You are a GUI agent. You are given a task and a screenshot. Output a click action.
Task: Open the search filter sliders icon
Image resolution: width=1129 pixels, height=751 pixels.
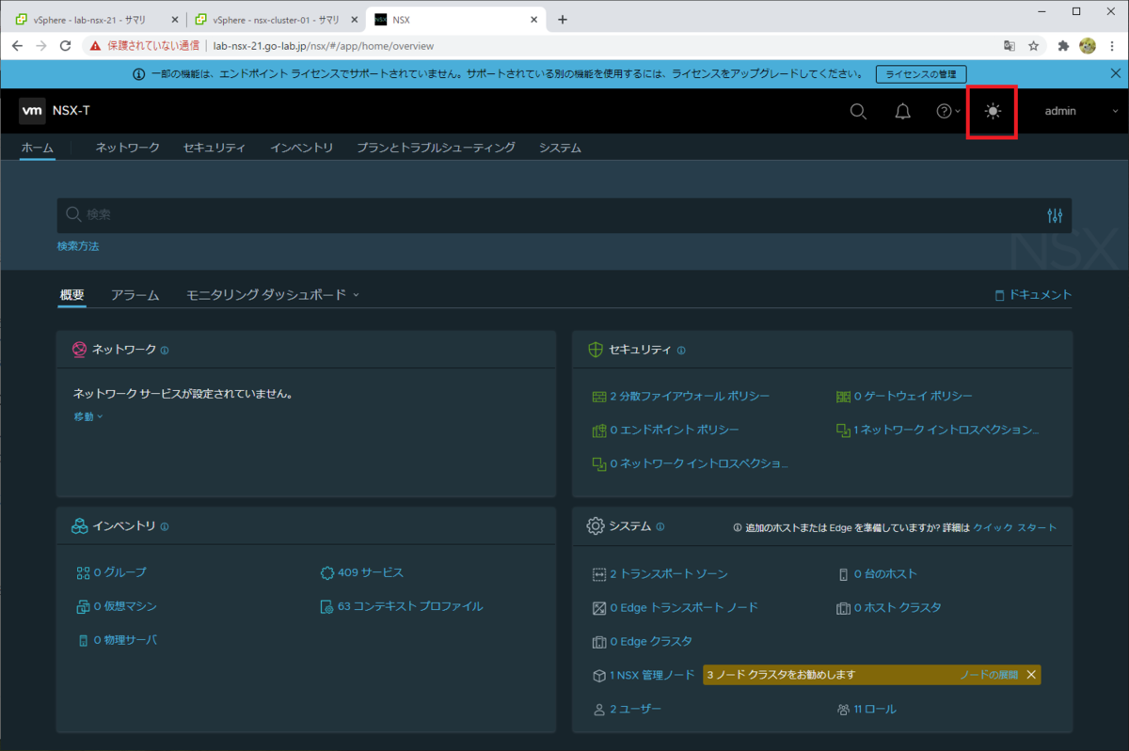1055,215
